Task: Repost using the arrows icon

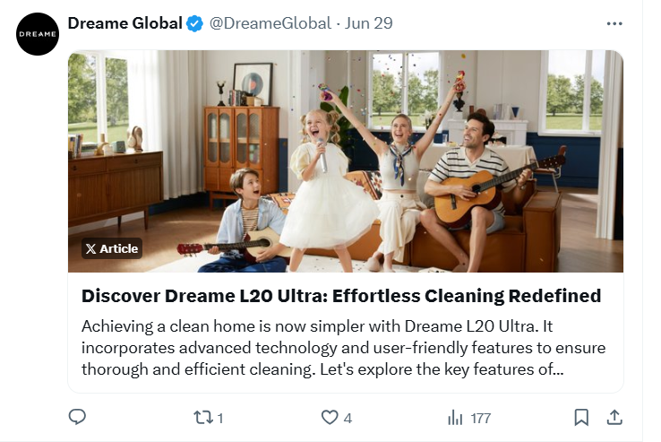Action: (x=202, y=418)
